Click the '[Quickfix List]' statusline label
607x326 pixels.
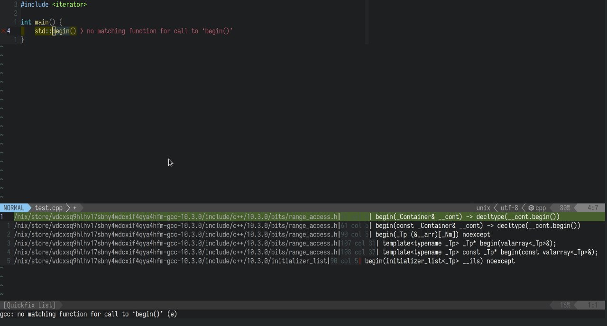[x=29, y=305]
